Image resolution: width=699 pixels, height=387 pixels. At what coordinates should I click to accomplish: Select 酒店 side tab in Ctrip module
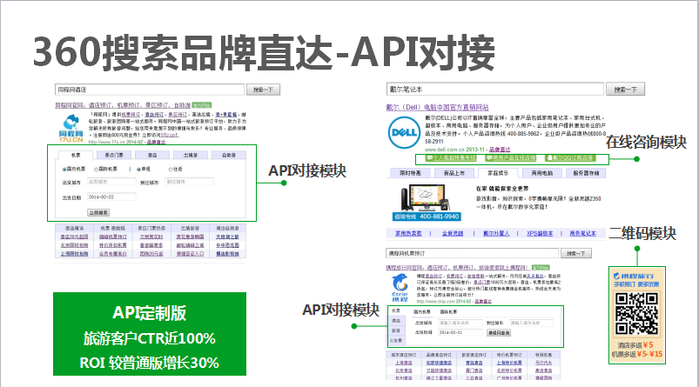tap(396, 321)
